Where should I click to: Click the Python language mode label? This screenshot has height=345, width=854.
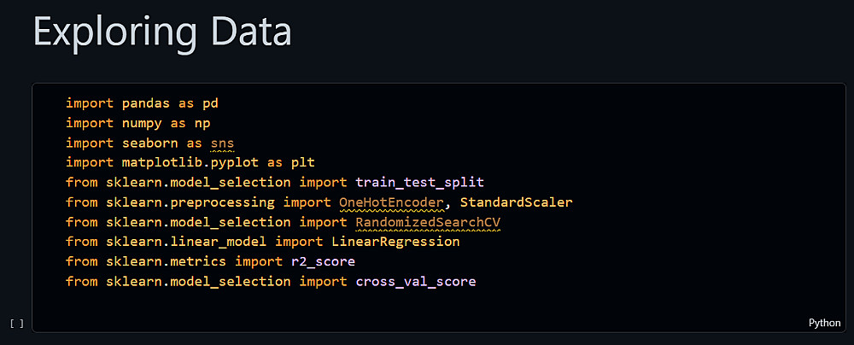[825, 323]
